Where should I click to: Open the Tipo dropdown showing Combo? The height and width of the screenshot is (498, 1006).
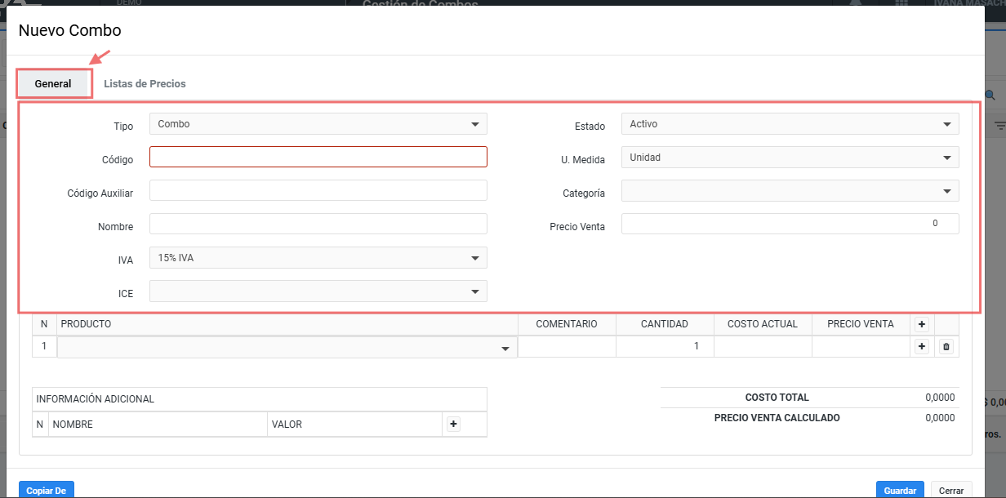click(318, 124)
